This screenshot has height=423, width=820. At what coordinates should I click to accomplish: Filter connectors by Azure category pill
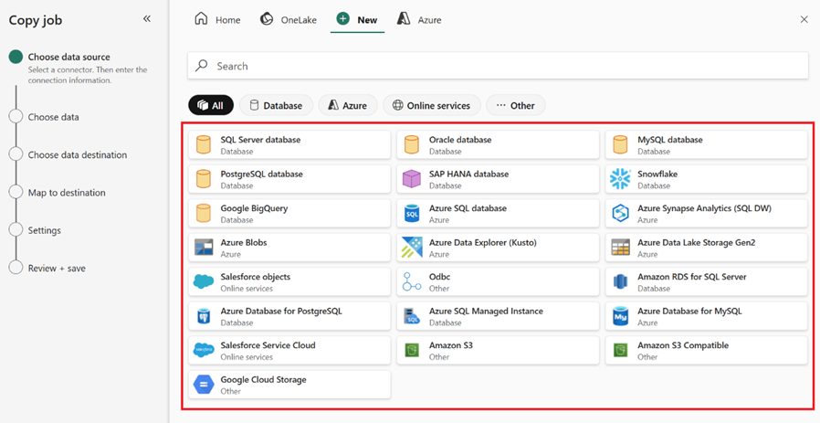pos(348,105)
